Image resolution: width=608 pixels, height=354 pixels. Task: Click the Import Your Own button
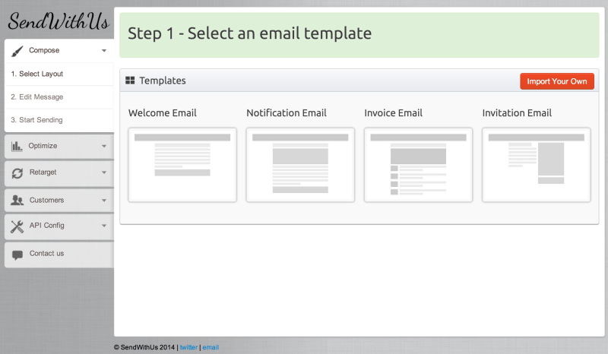557,81
